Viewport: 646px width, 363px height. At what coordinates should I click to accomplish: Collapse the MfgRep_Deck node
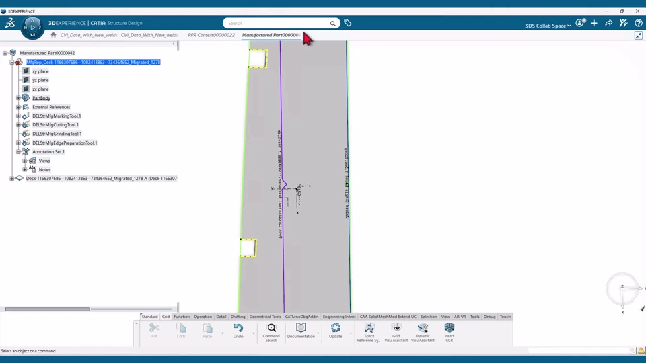[12, 62]
